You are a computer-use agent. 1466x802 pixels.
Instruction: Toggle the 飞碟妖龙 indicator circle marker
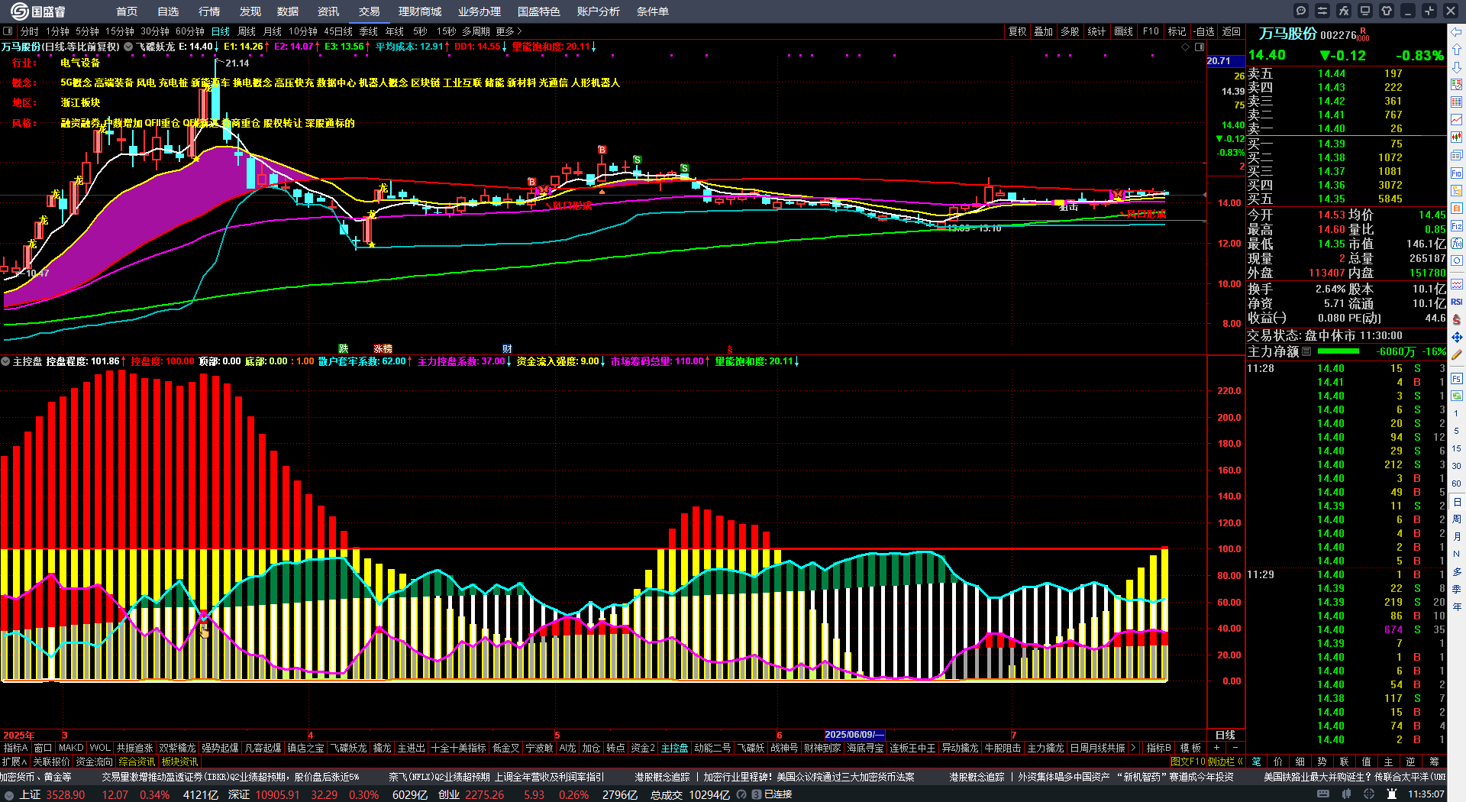(x=129, y=47)
